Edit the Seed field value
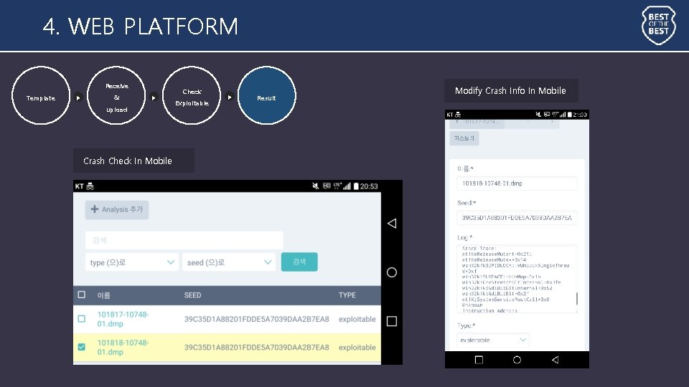 tap(517, 218)
